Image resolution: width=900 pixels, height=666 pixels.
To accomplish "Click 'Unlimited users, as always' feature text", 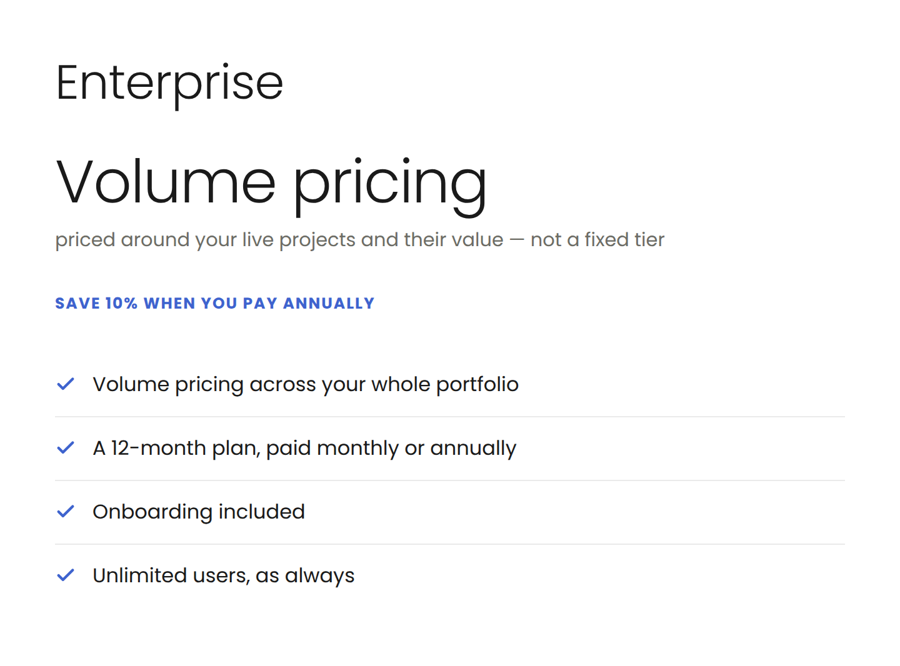I will pyautogui.click(x=224, y=575).
